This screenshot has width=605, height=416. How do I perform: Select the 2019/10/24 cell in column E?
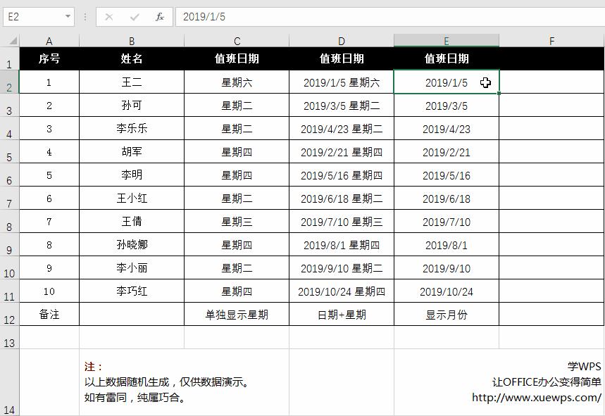446,291
